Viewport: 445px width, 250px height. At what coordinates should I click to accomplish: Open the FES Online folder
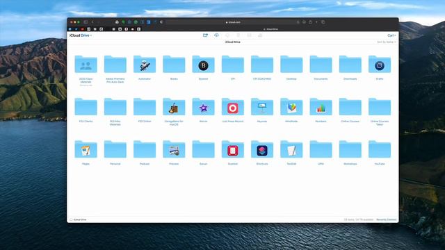pos(145,107)
